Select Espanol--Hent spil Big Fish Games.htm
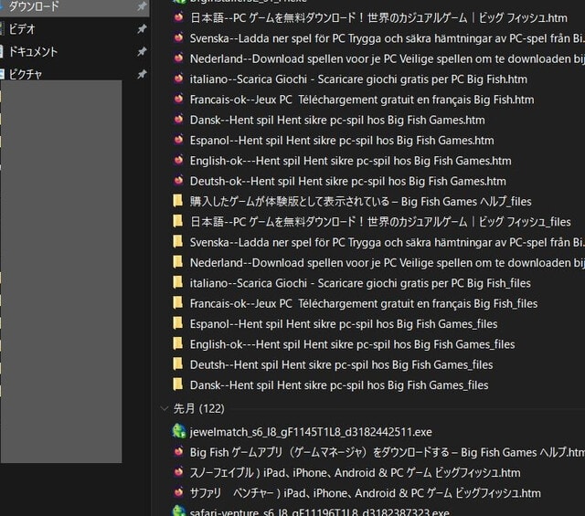 pos(342,140)
